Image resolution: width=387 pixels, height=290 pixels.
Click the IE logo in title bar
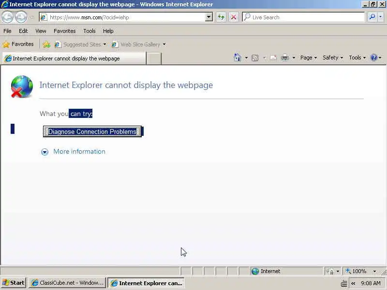5,4
